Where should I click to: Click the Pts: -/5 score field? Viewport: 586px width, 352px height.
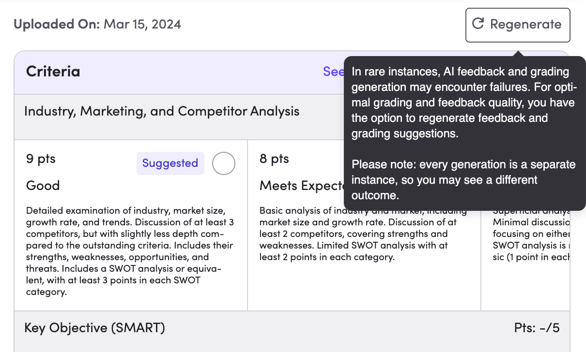click(537, 328)
